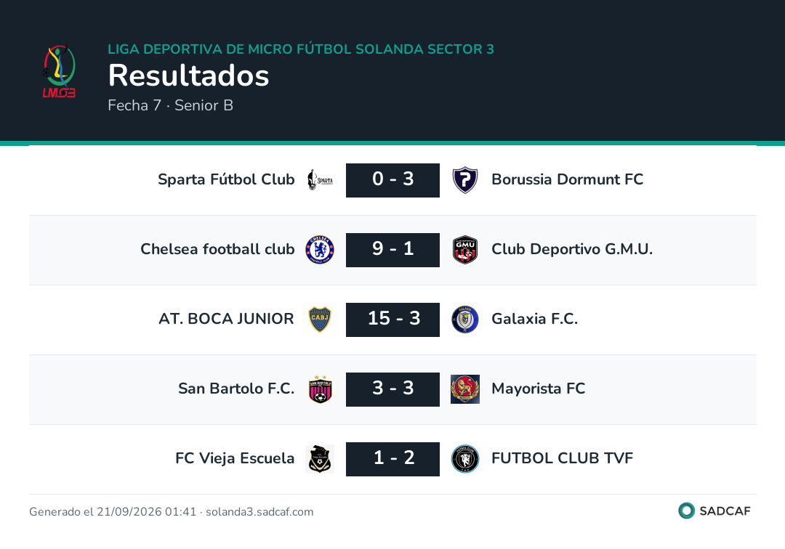Select the 0 - 3 score box

[392, 180]
